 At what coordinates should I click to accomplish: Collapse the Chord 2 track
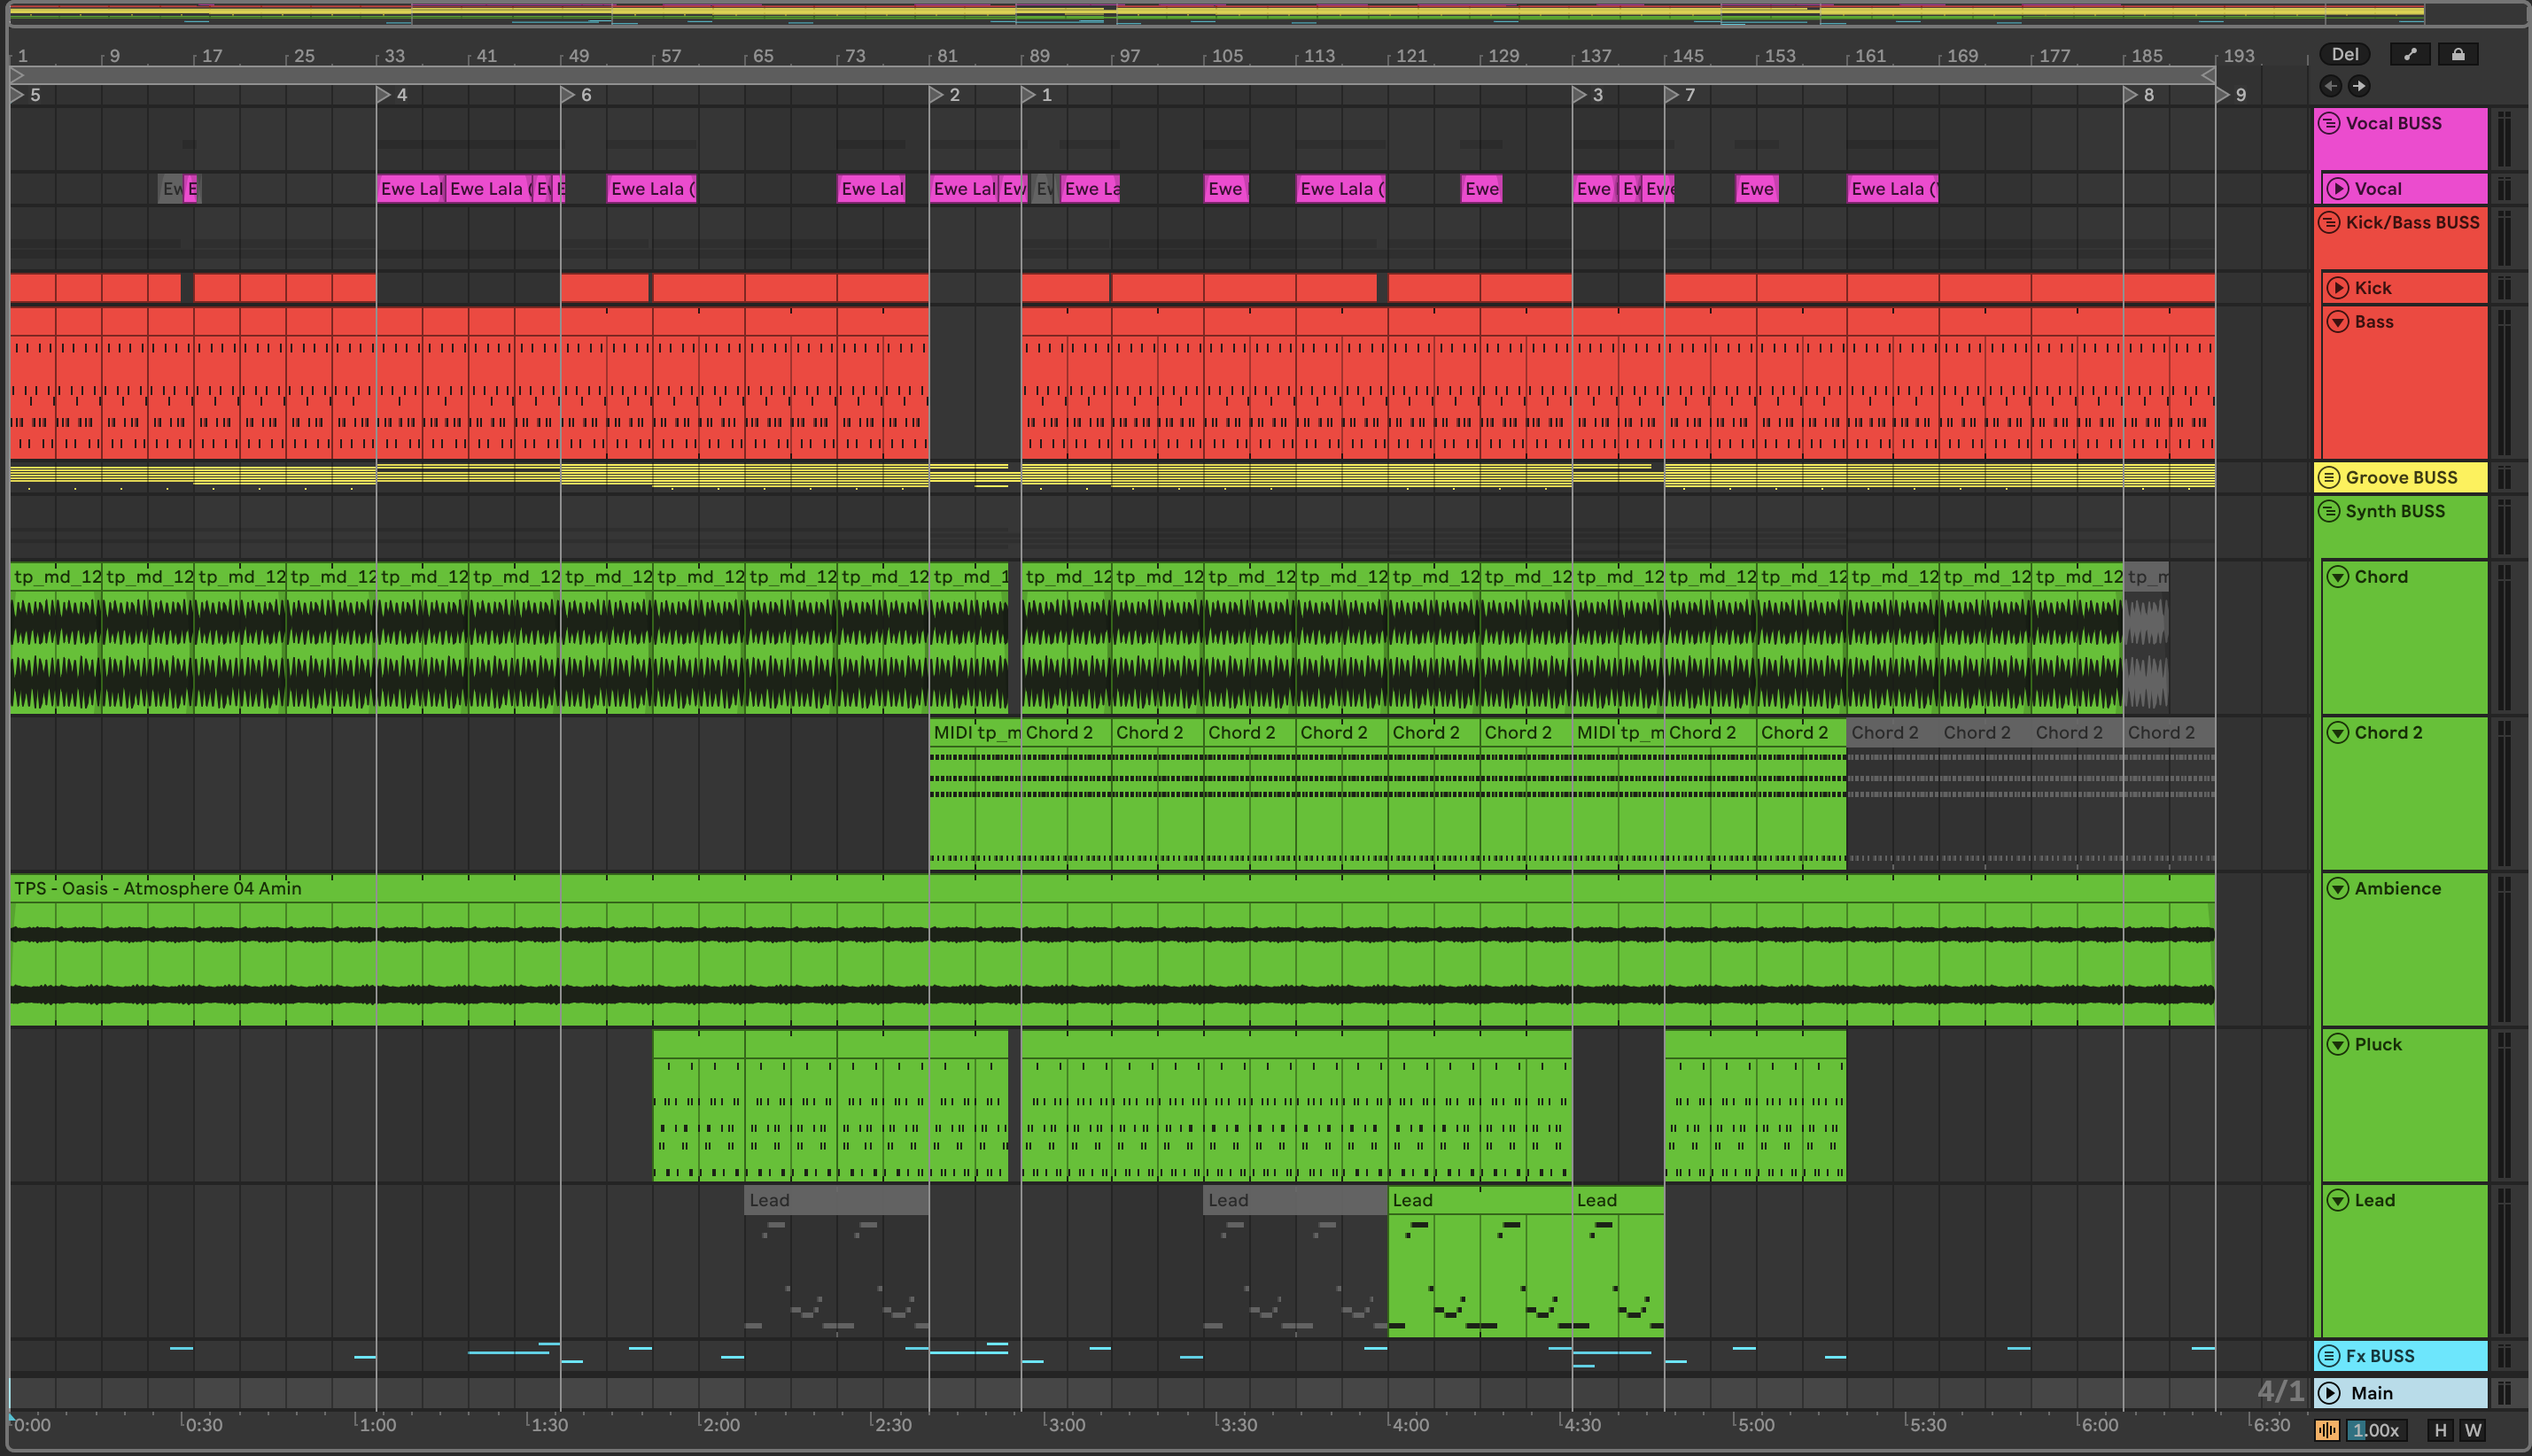click(x=2338, y=733)
